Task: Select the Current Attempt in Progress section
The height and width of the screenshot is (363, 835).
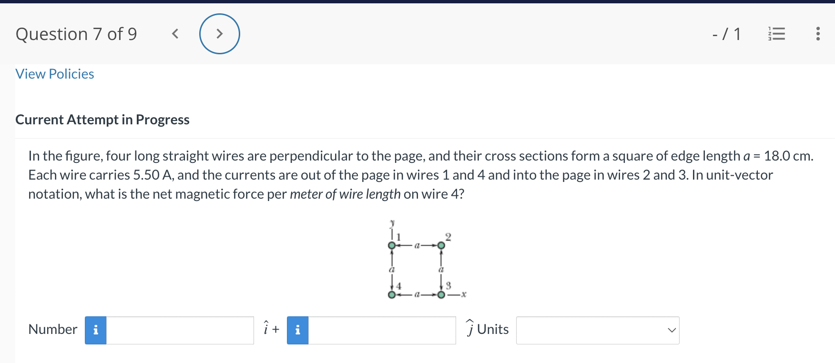Action: pyautogui.click(x=102, y=120)
